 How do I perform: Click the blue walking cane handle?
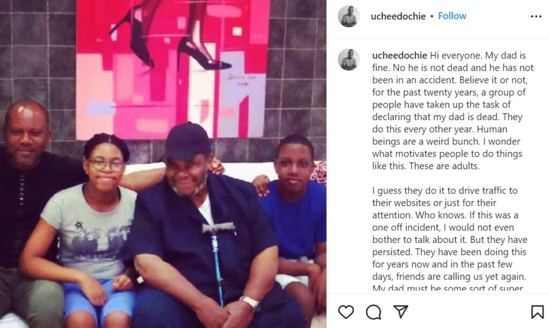(218, 228)
